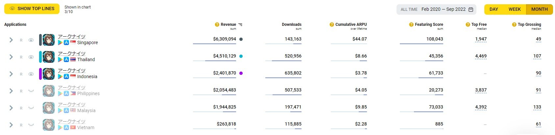Open the アークナイツ Indonesia app link

(72, 71)
